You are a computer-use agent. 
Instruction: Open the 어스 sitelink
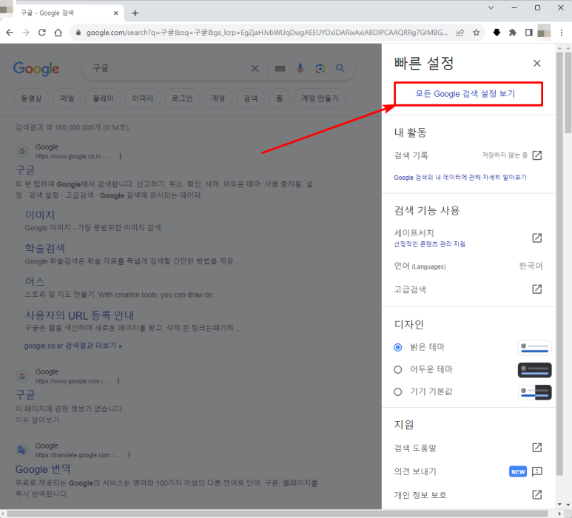tap(35, 282)
